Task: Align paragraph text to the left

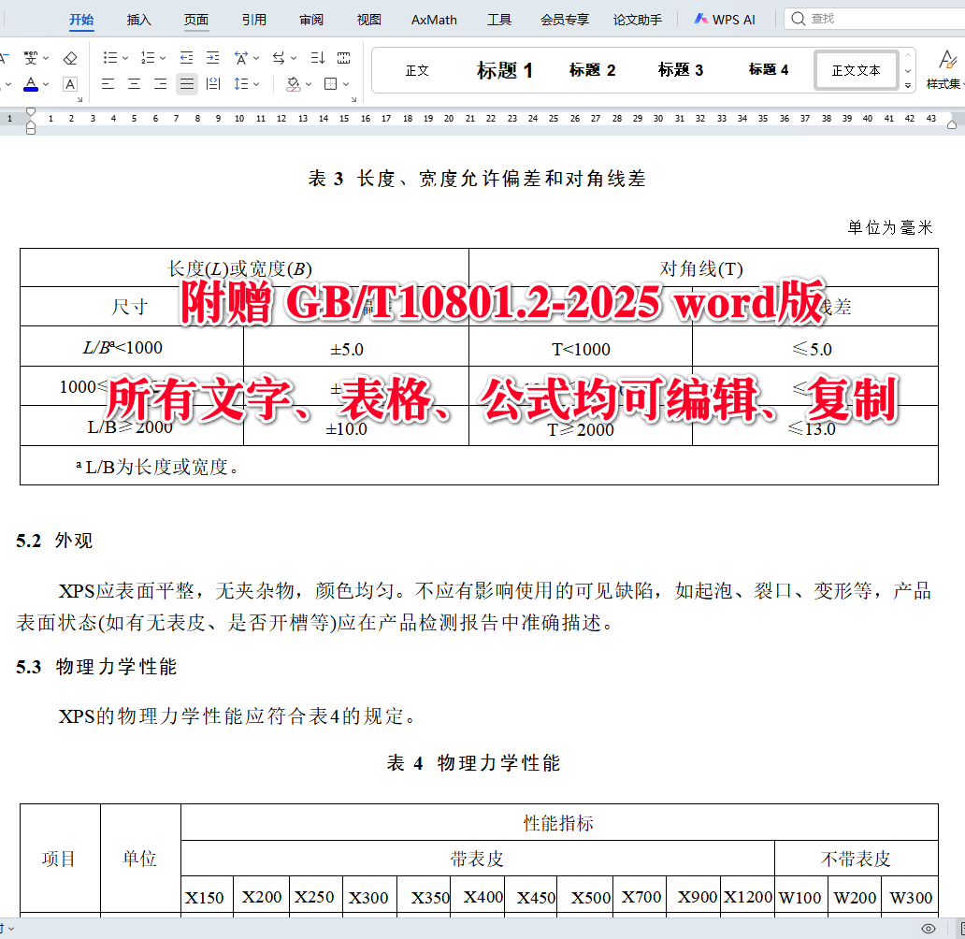Action: (x=108, y=84)
